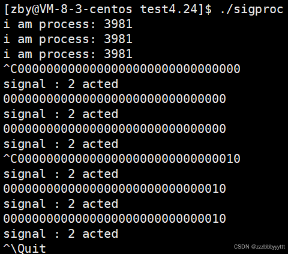Click the first 'i am process: 3981' line
The image size is (288, 254).
click(x=68, y=25)
